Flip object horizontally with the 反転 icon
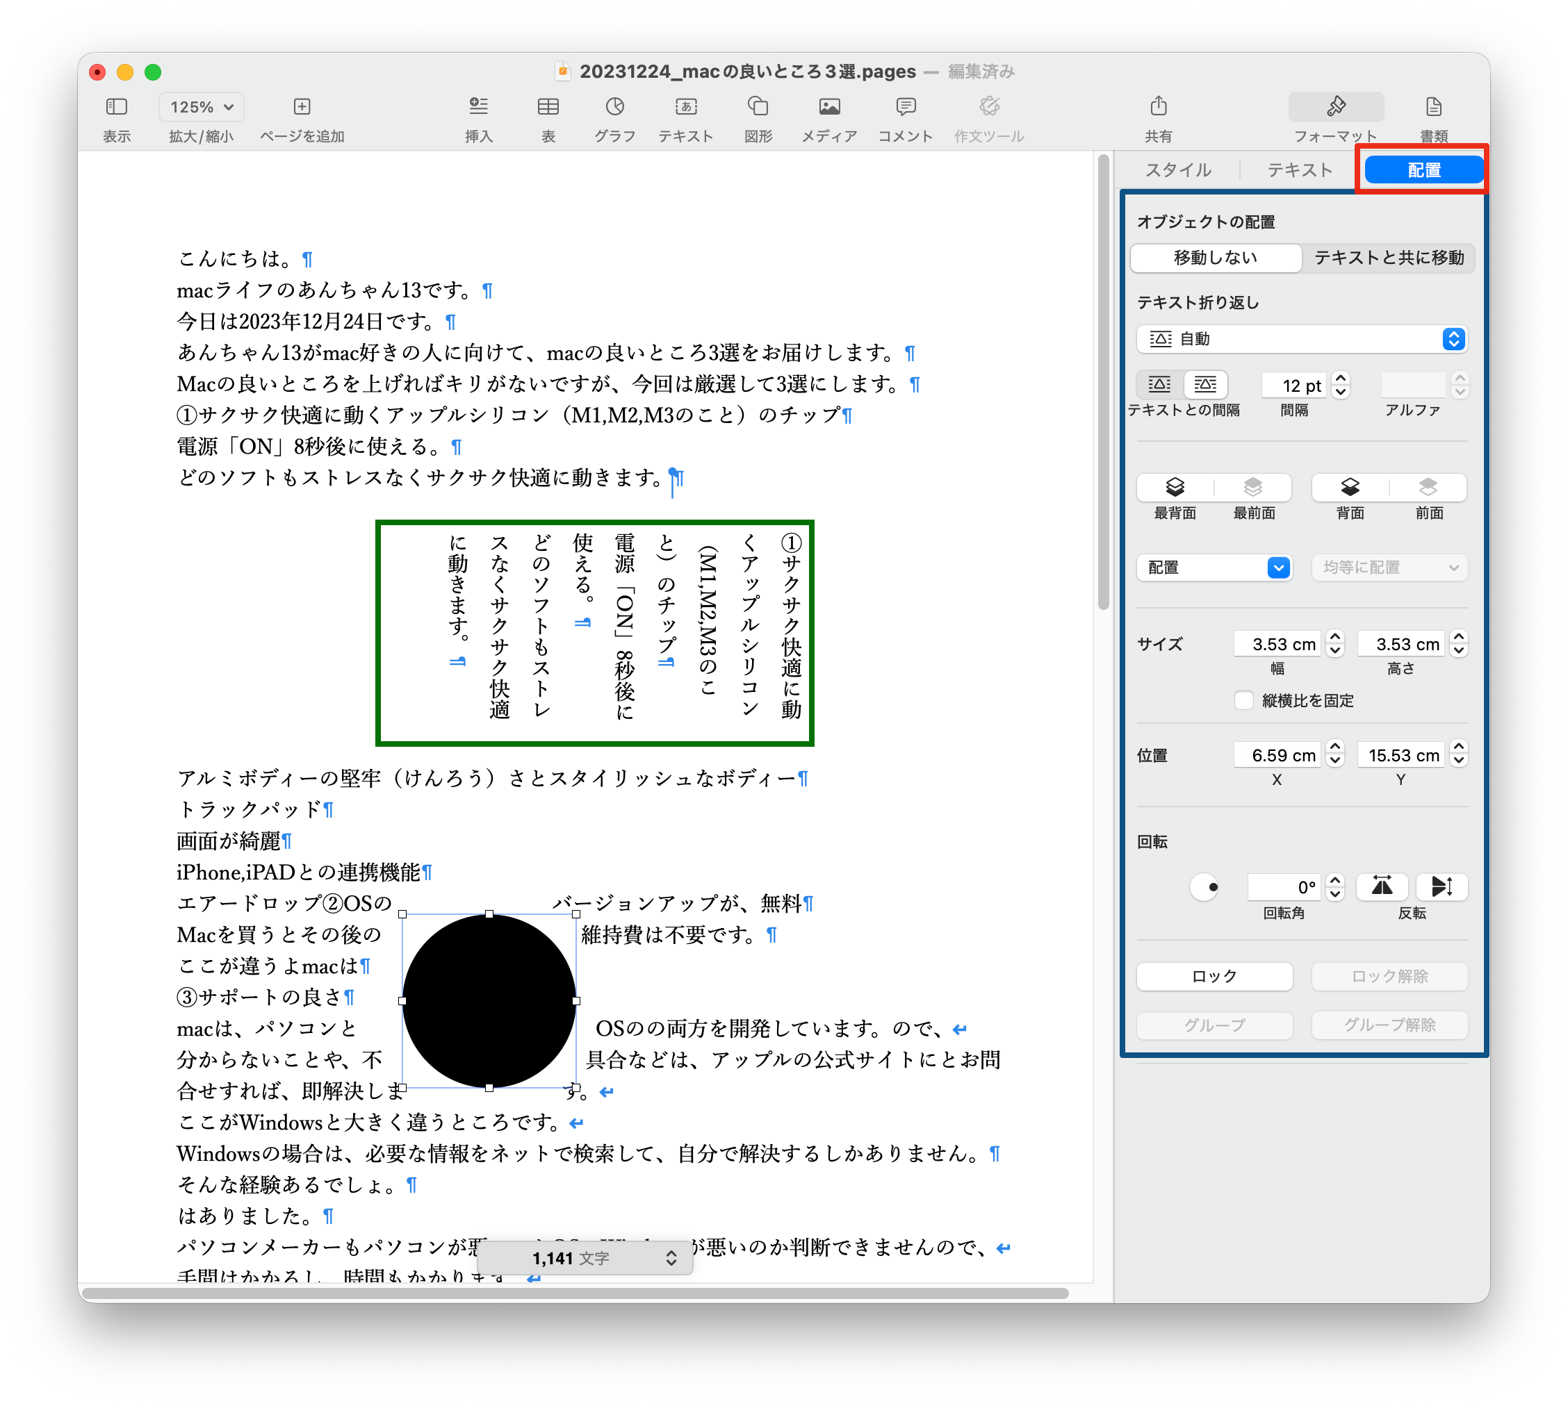 click(x=1382, y=887)
